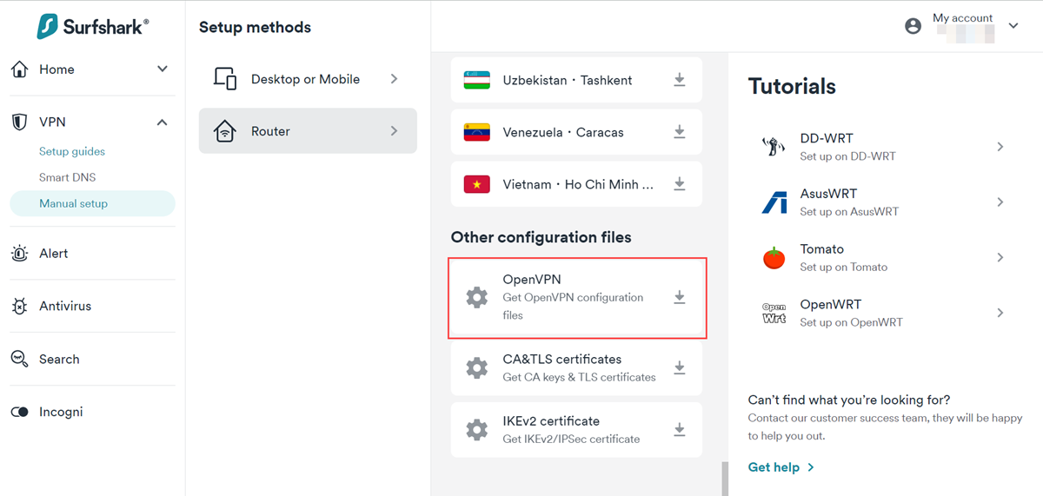Click the Antivirus bug icon
1043x496 pixels.
click(x=19, y=306)
